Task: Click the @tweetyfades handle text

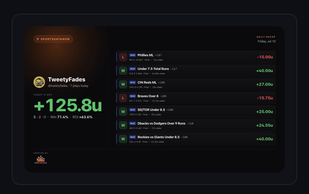Action: 57,86
